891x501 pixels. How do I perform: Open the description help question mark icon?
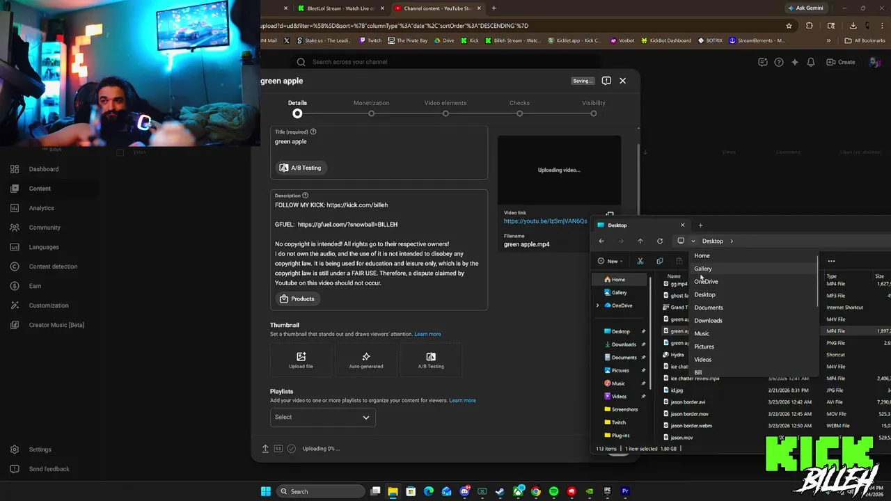click(x=305, y=196)
